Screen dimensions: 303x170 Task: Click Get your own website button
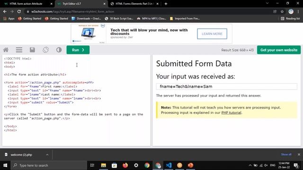(x=279, y=50)
